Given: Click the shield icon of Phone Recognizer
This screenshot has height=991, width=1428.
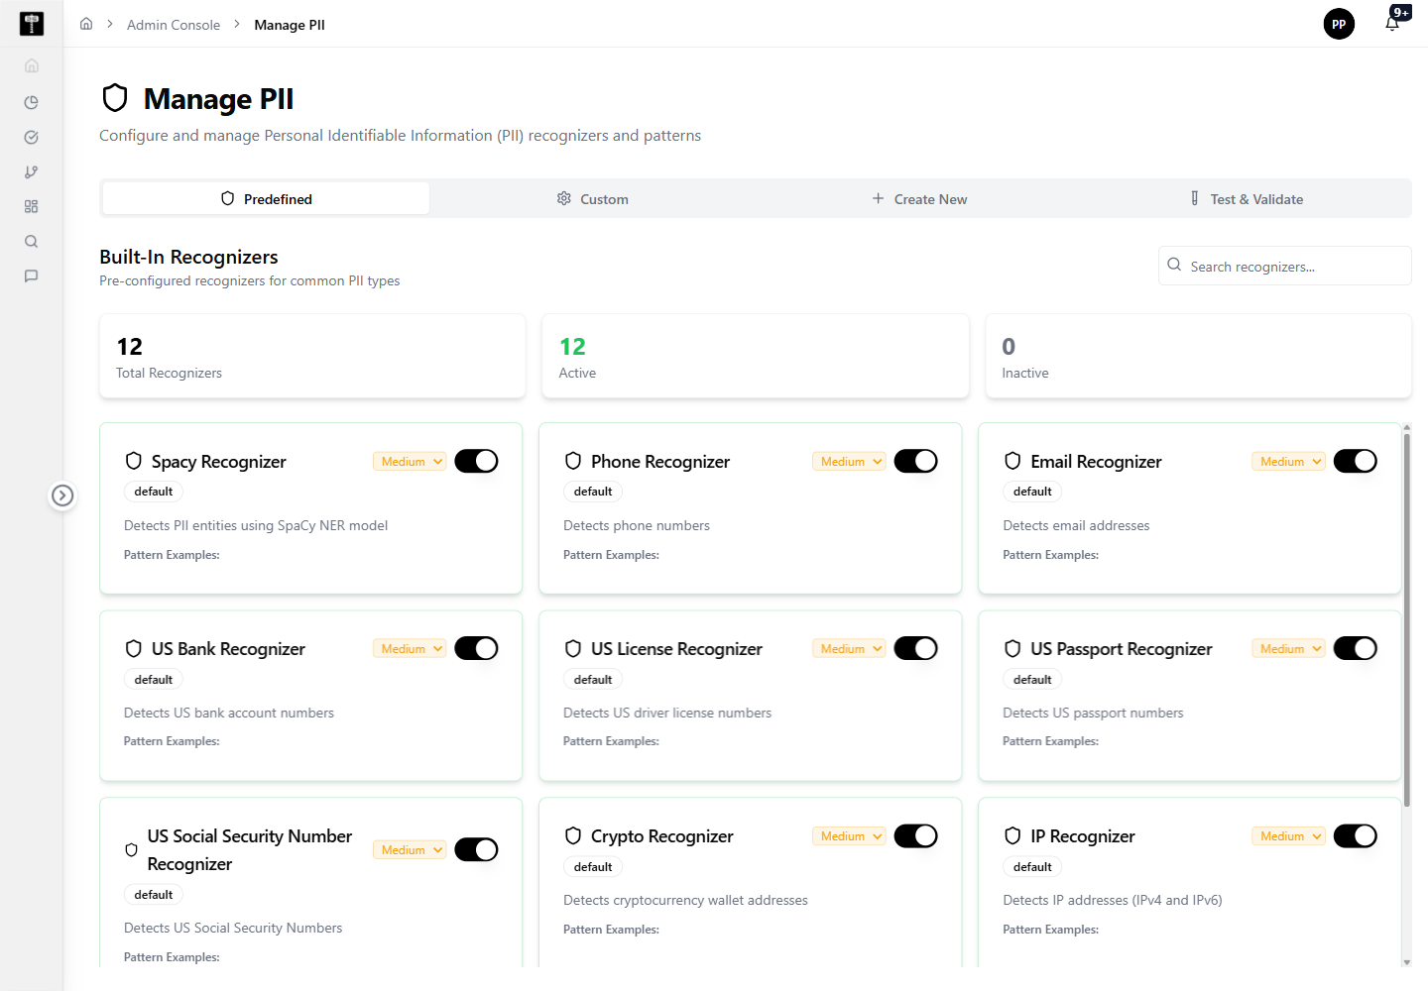Looking at the screenshot, I should click(573, 461).
